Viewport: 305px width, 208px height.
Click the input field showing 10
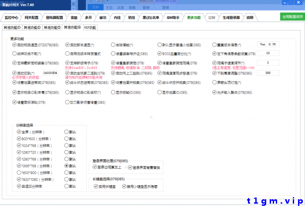(x=268, y=53)
